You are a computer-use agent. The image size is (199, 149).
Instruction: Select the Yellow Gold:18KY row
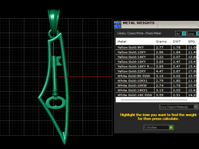point(156,62)
